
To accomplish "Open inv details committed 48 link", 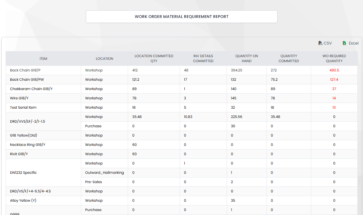I will [x=186, y=70].
